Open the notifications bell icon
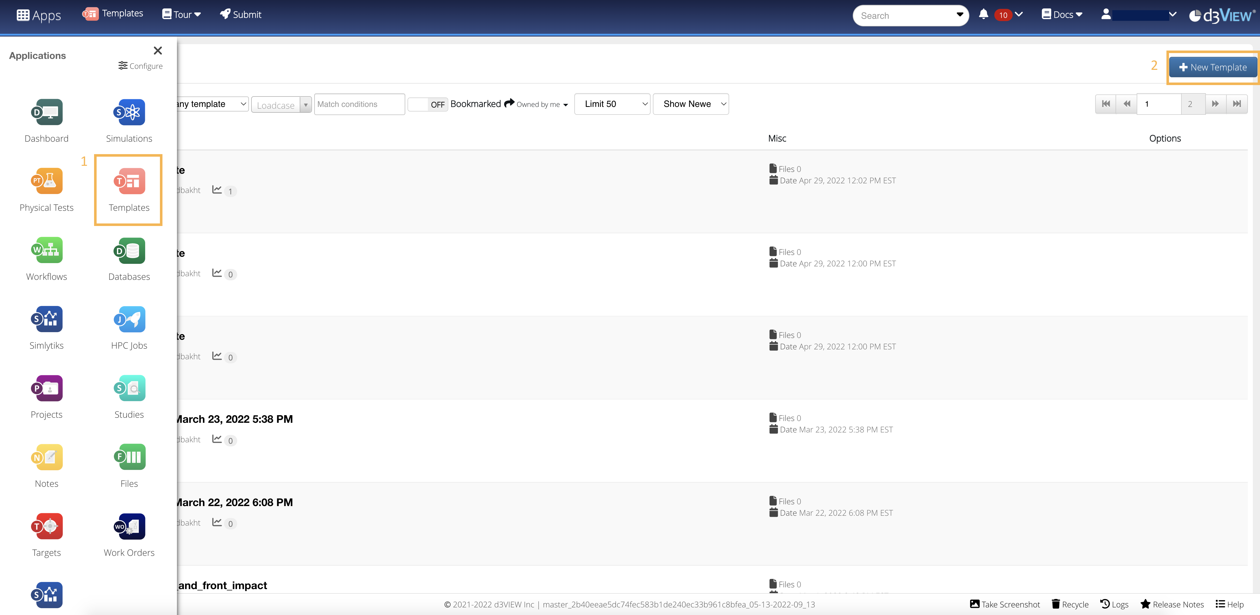1260x615 pixels. [x=983, y=14]
